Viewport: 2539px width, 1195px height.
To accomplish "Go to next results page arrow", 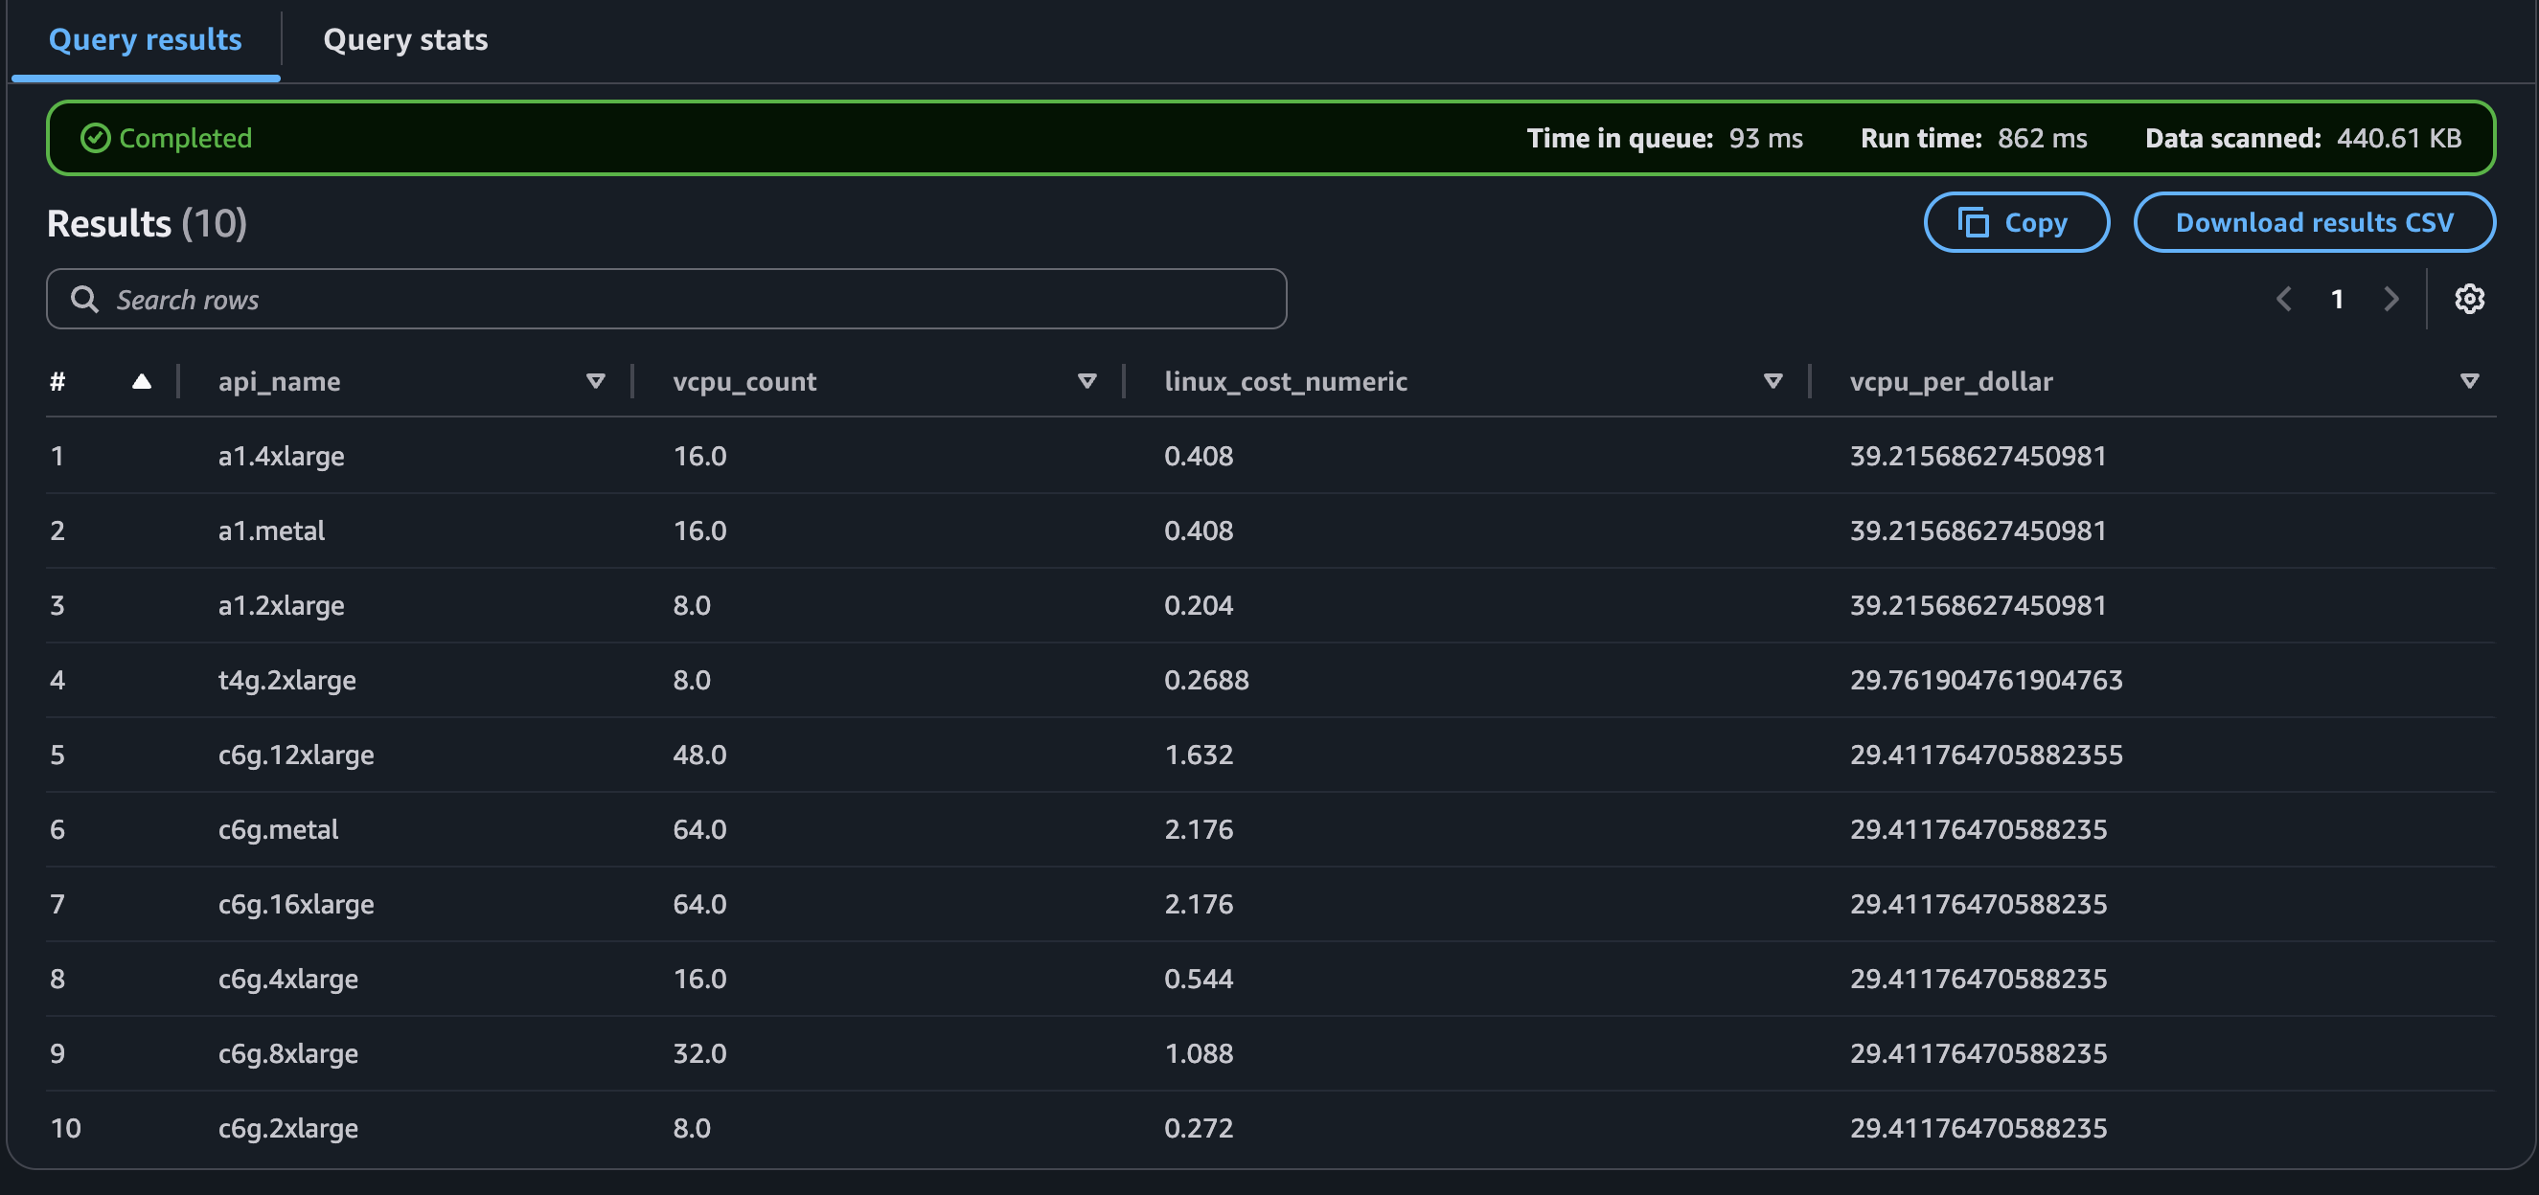I will point(2390,299).
